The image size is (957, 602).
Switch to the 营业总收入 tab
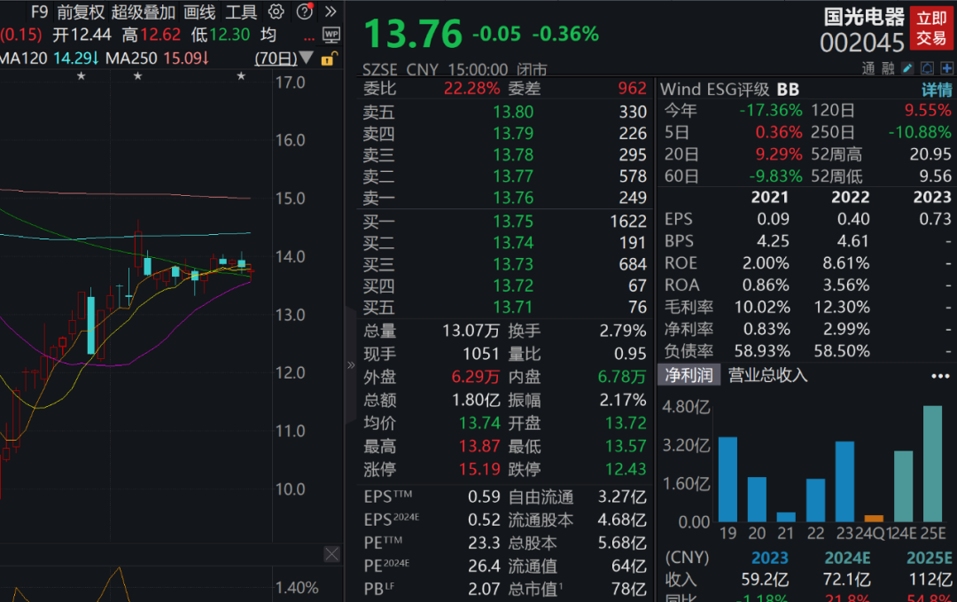click(767, 375)
